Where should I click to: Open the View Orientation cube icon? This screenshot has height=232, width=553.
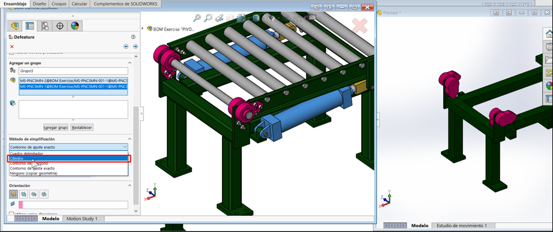coord(241,17)
